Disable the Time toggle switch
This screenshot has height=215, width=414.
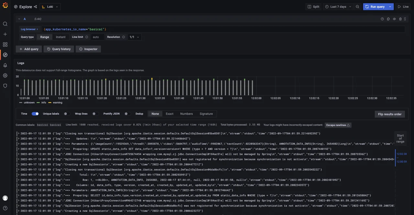tap(35, 114)
